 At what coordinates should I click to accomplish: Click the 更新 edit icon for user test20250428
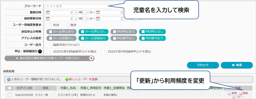[x=241, y=93]
